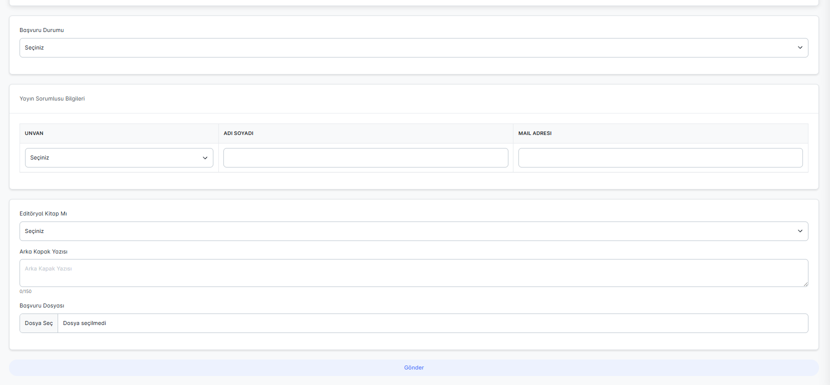
Task: Submit the form with Gönder
Action: (414, 368)
